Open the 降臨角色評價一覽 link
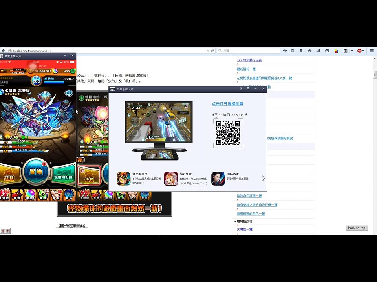This screenshot has height=282, width=377. (x=249, y=196)
